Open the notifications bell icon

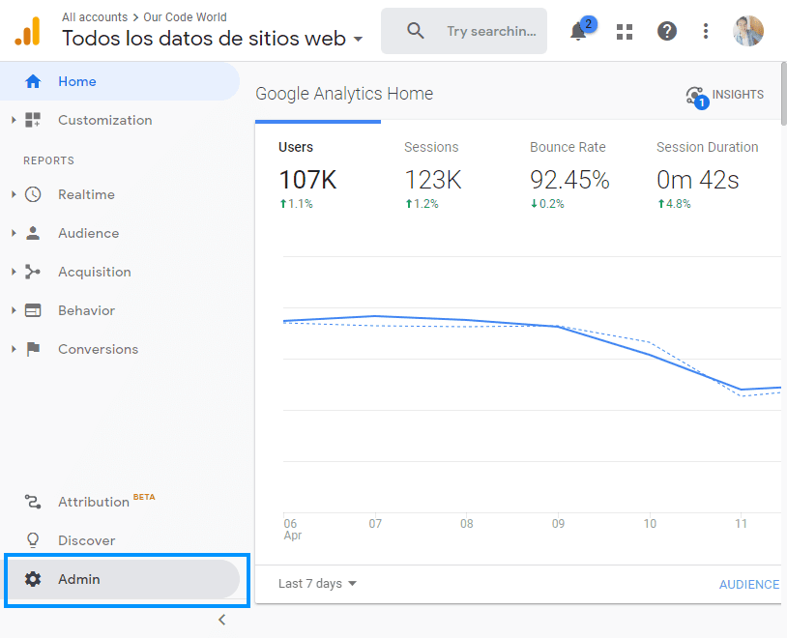point(578,31)
